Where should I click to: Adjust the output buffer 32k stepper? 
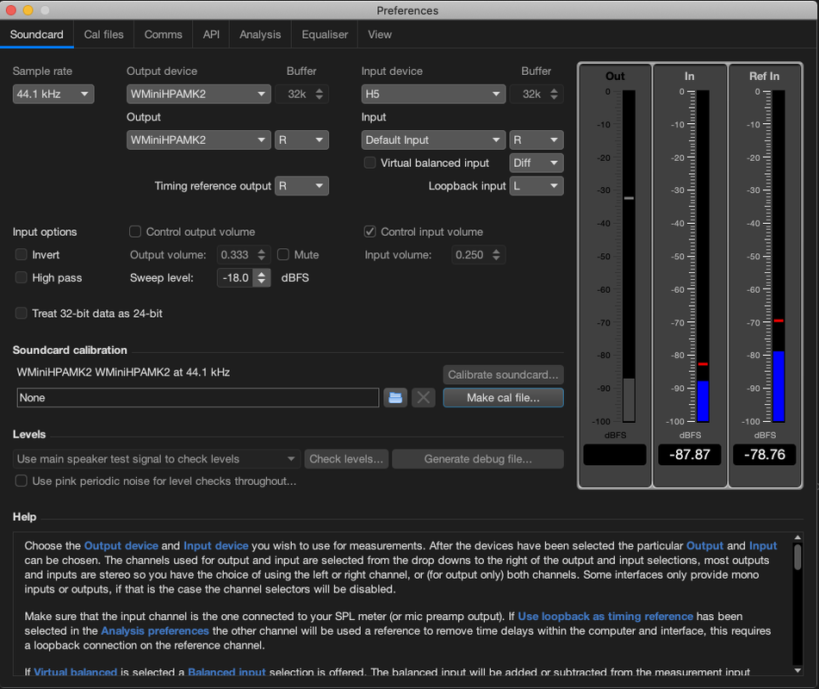tap(320, 94)
